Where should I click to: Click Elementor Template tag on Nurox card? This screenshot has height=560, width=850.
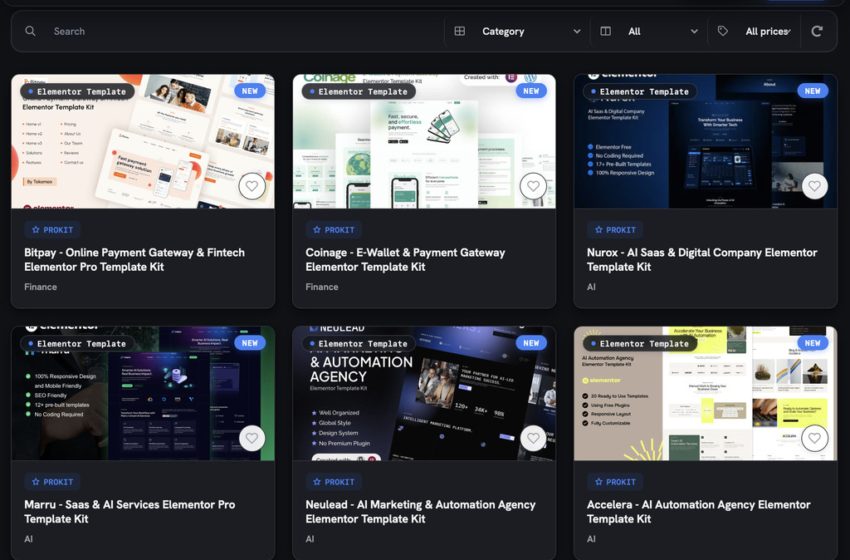tap(640, 91)
